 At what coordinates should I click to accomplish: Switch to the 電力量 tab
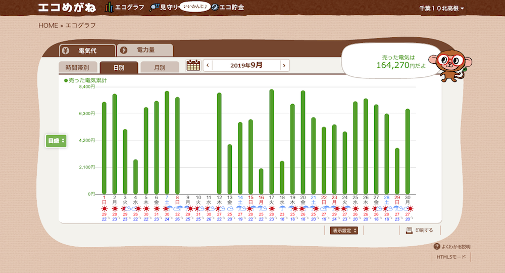145,50
